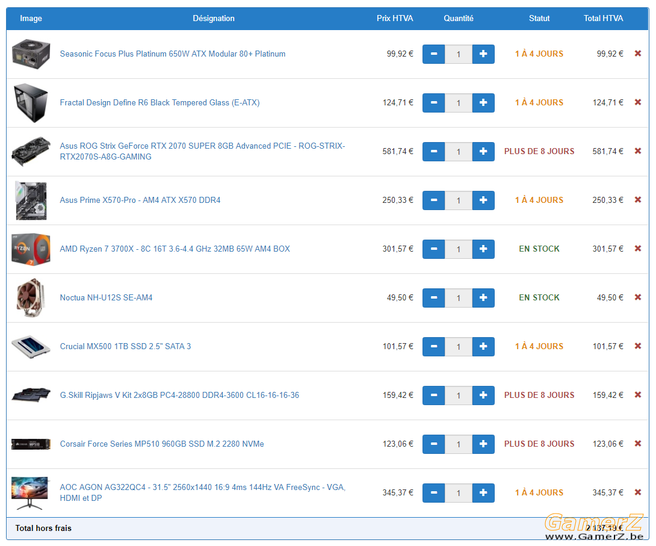
Task: Increase quantity of G.Skill Ripjaws V kit
Action: [483, 396]
